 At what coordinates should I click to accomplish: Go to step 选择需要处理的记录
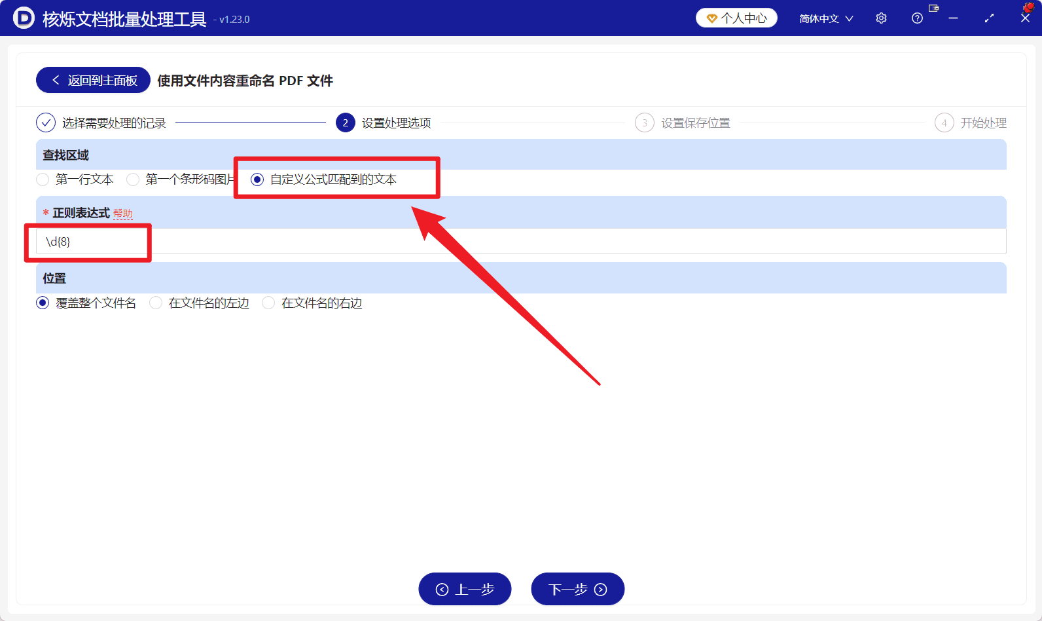click(101, 122)
